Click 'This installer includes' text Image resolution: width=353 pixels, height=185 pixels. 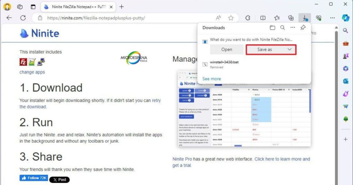click(x=41, y=52)
